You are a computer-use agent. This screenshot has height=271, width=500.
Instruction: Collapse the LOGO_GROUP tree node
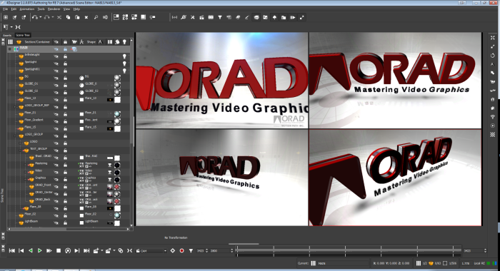click(15, 136)
